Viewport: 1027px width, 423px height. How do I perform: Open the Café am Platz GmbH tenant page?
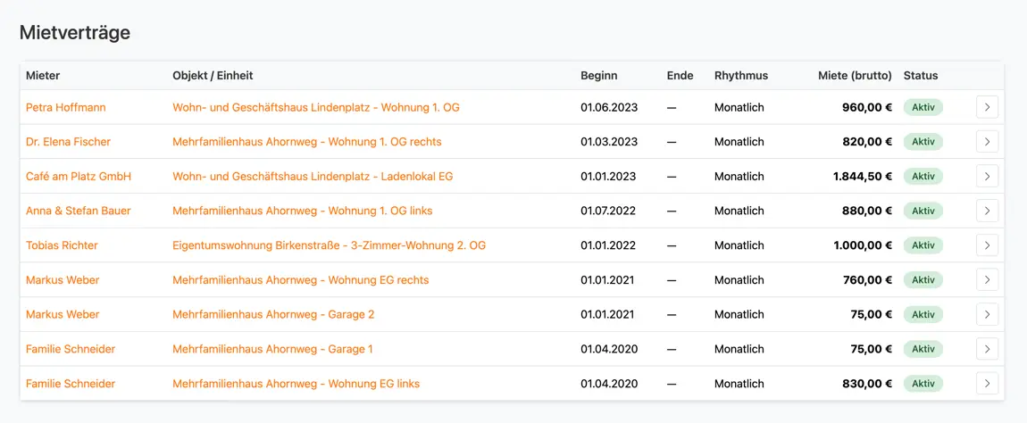[79, 177]
